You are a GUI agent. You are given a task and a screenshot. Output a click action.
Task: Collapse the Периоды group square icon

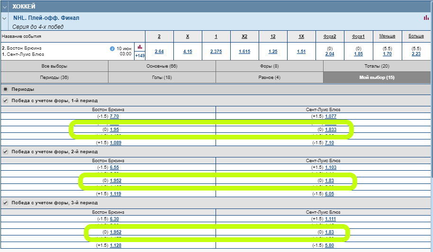pos(5,89)
